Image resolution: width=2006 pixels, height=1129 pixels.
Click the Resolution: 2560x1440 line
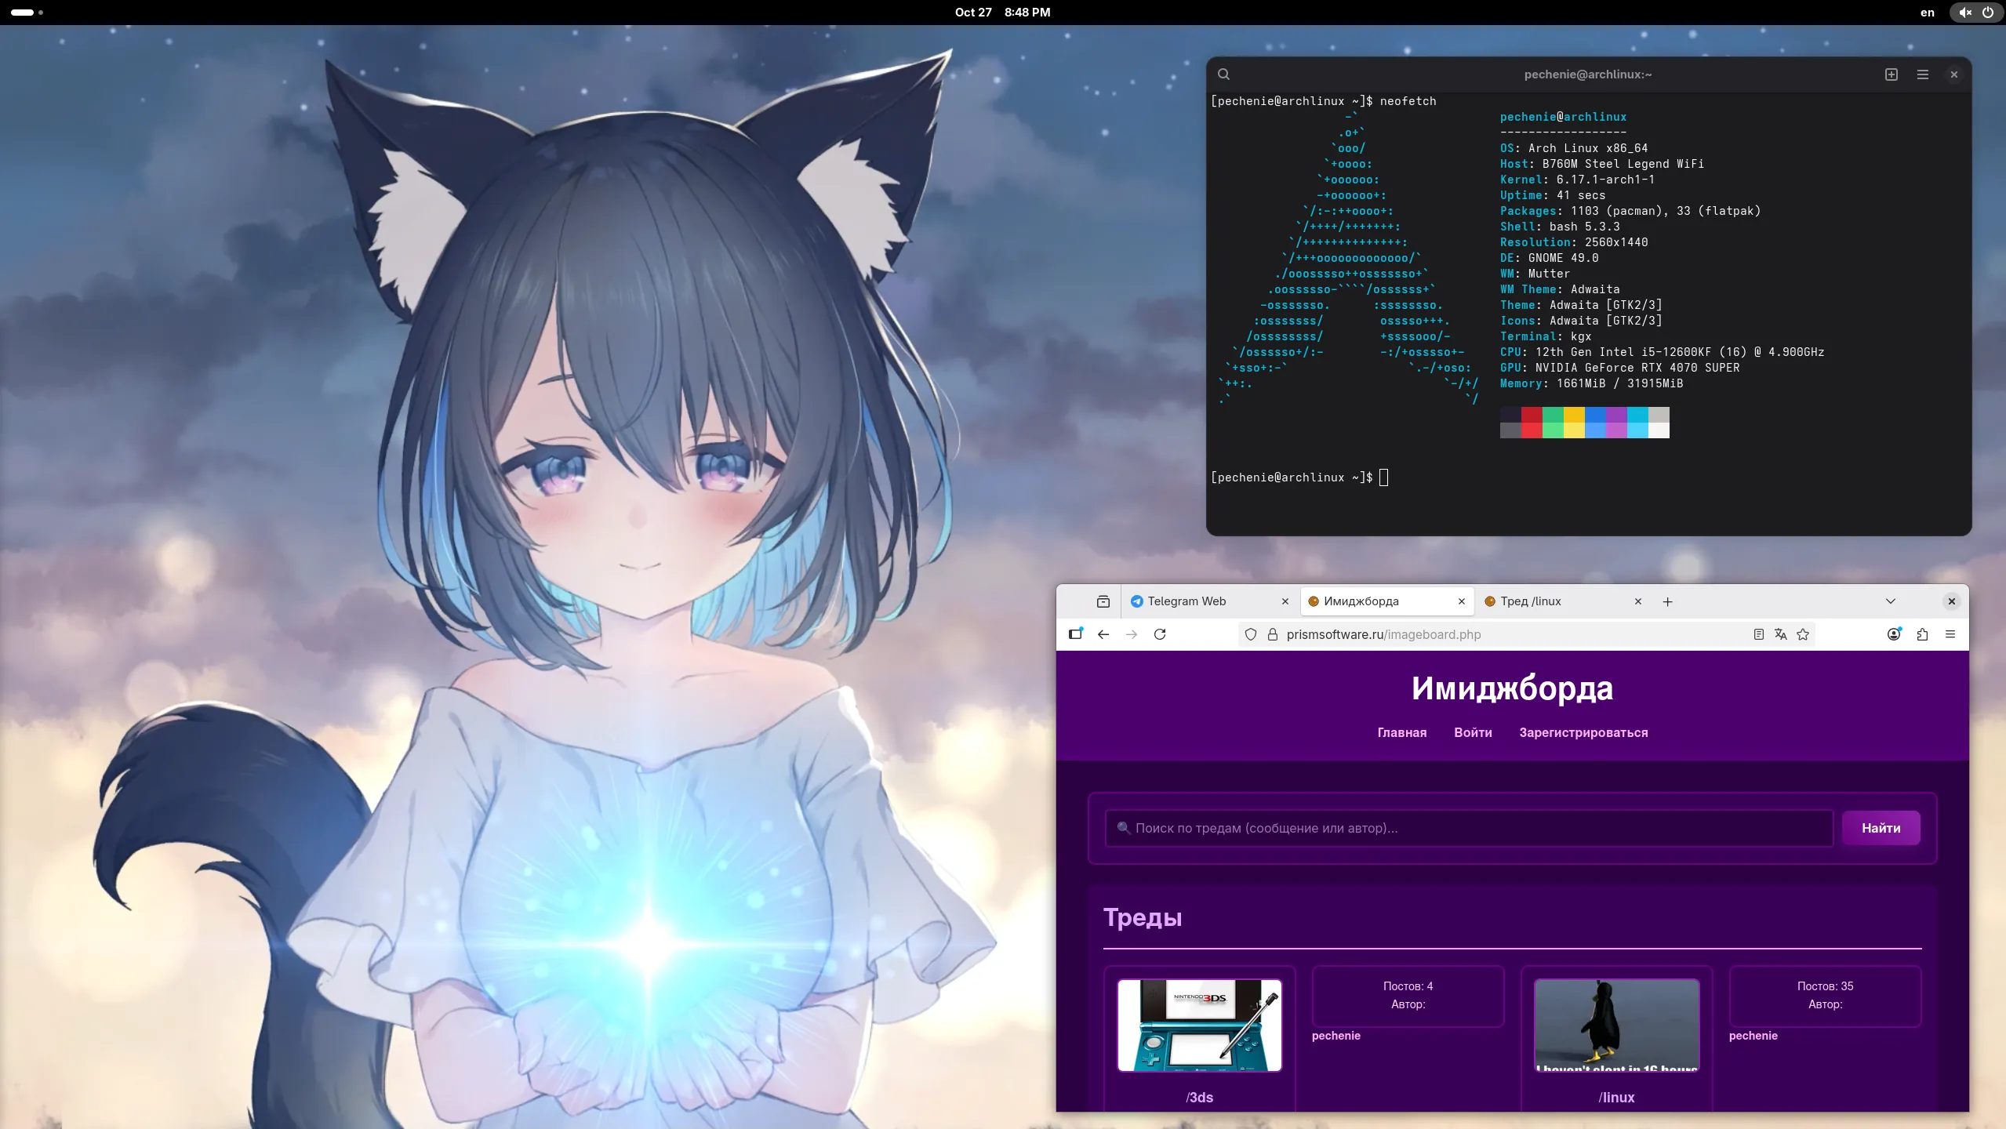[x=1574, y=242]
